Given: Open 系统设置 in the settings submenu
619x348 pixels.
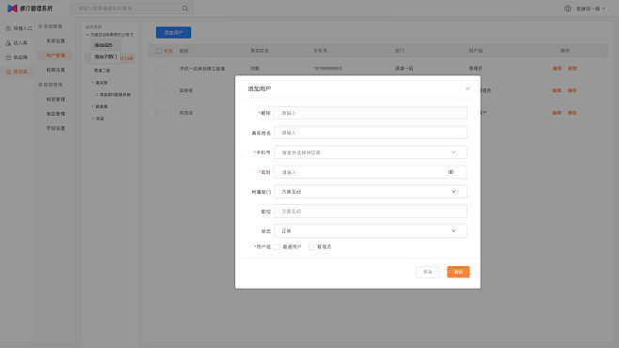Looking at the screenshot, I should pyautogui.click(x=56, y=41).
